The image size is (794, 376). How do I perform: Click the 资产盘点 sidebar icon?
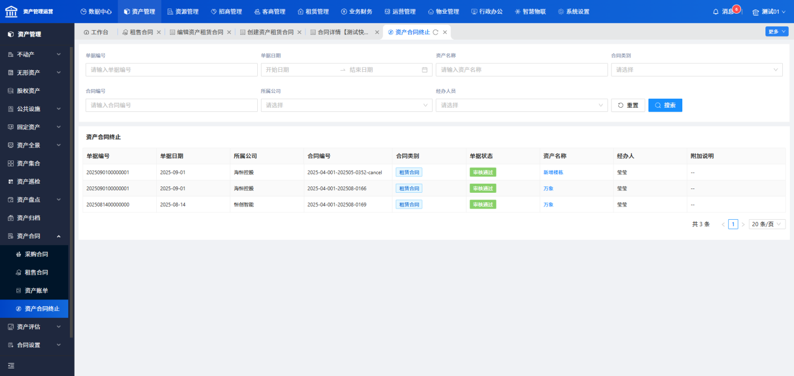11,200
